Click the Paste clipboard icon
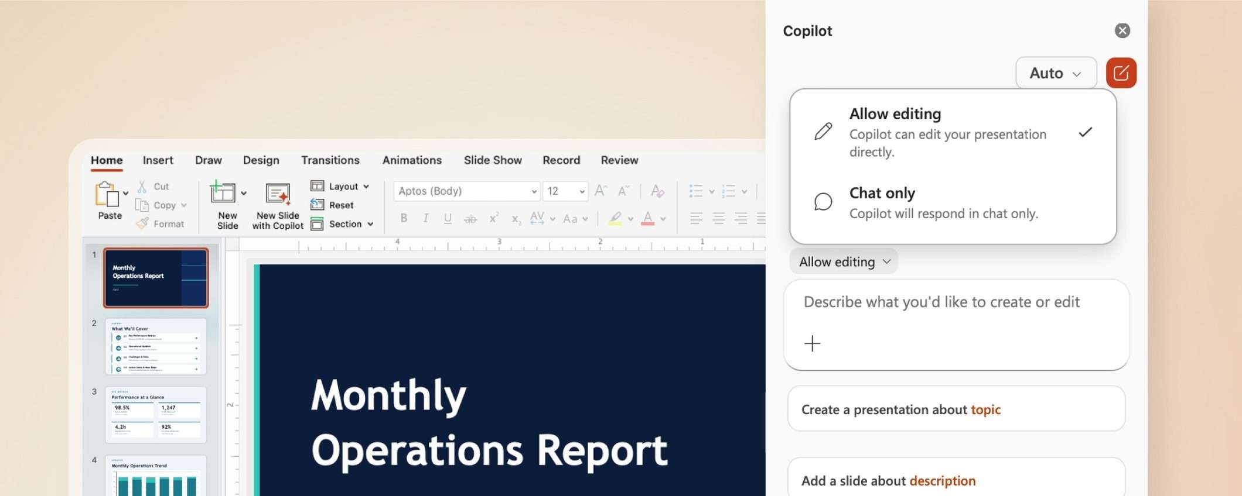 (107, 195)
